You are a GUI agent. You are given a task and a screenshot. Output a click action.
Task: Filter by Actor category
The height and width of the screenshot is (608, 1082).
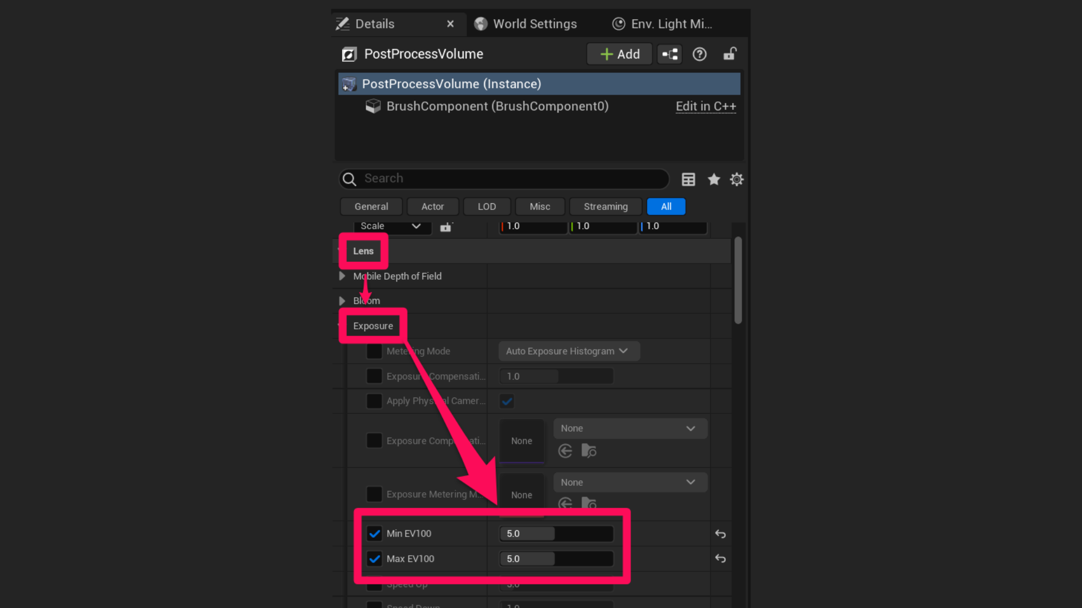point(433,207)
